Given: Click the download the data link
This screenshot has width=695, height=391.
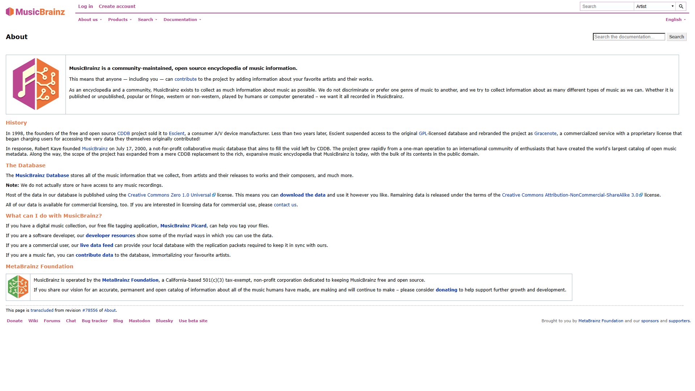Looking at the screenshot, I should (303, 195).
